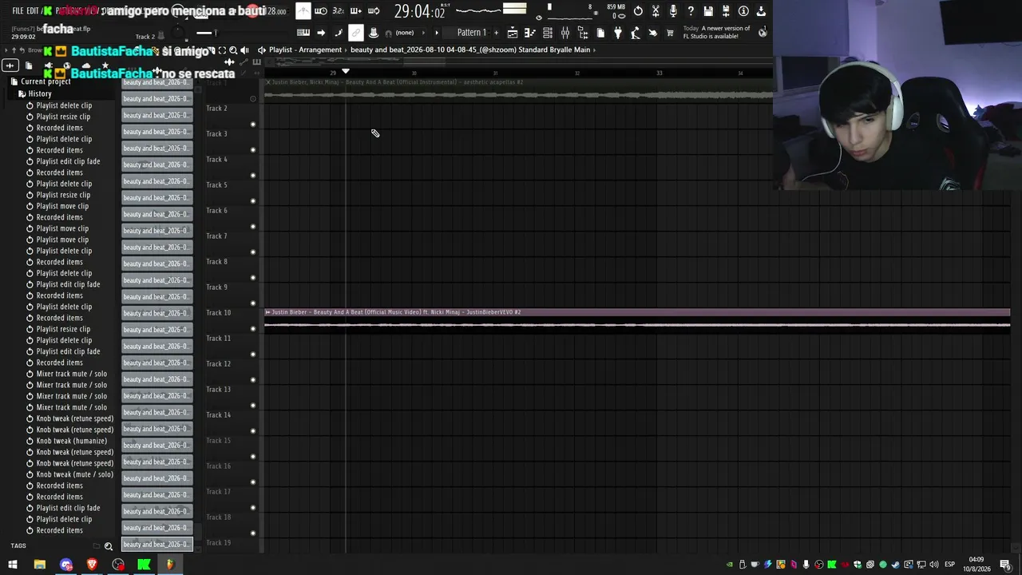
Task: Click the microphone recording icon
Action: tap(673, 11)
